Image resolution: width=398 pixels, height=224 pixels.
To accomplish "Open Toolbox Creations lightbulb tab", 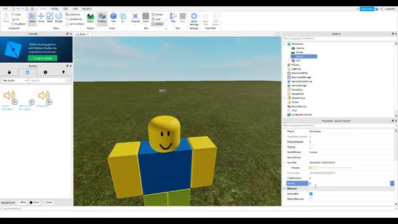I will 63,72.
